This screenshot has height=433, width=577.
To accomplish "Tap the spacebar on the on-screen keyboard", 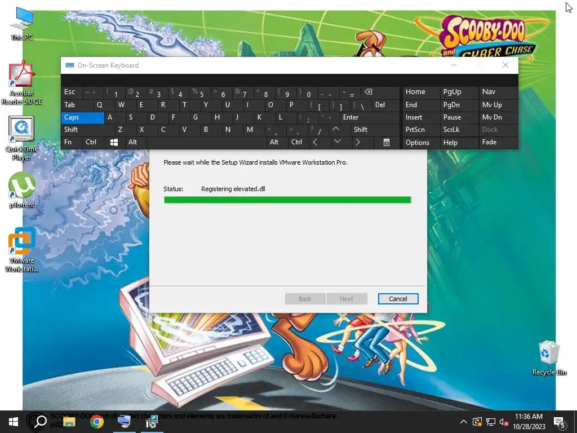I will 206,143.
